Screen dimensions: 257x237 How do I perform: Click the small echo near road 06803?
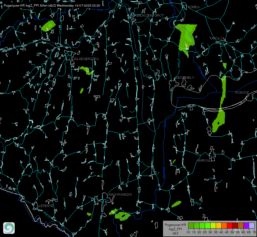[176, 204]
